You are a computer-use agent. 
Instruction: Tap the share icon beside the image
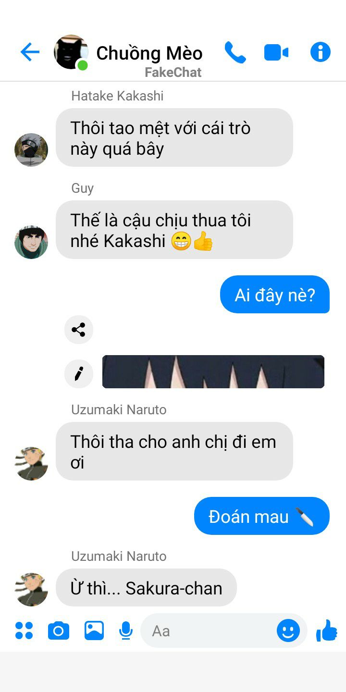[x=79, y=330]
